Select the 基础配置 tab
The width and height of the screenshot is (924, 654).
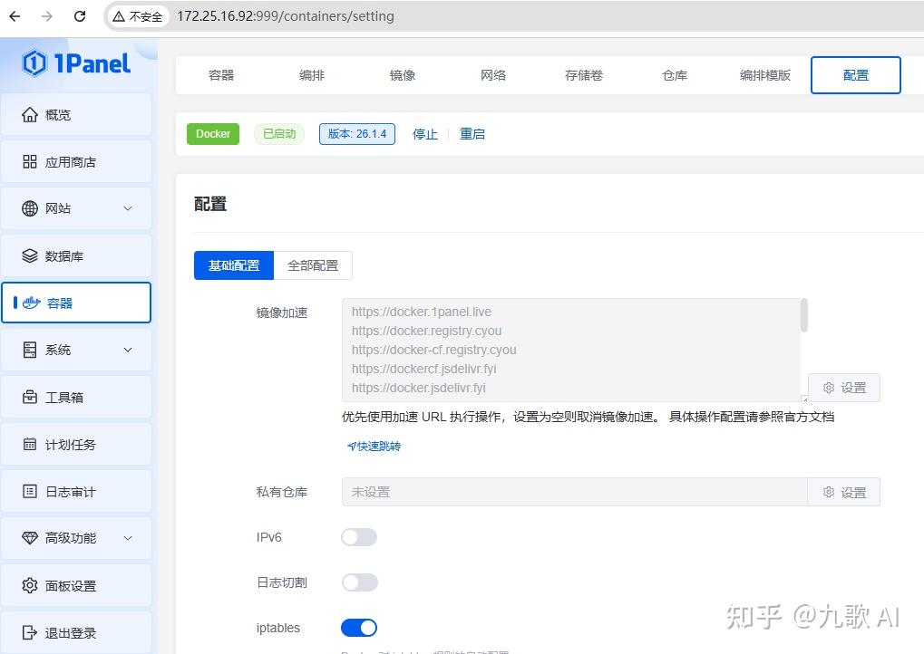[x=234, y=265]
